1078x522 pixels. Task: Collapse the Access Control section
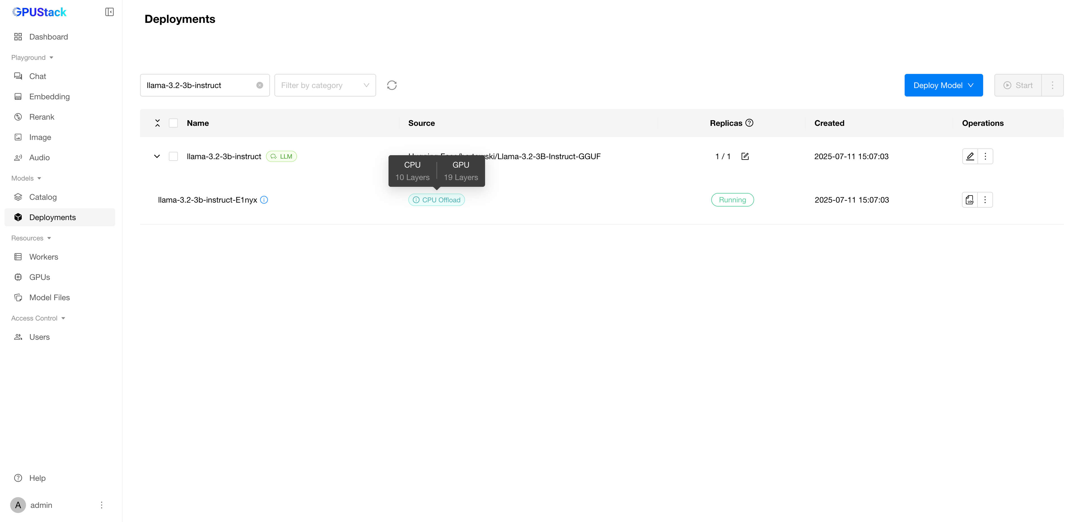pos(38,318)
